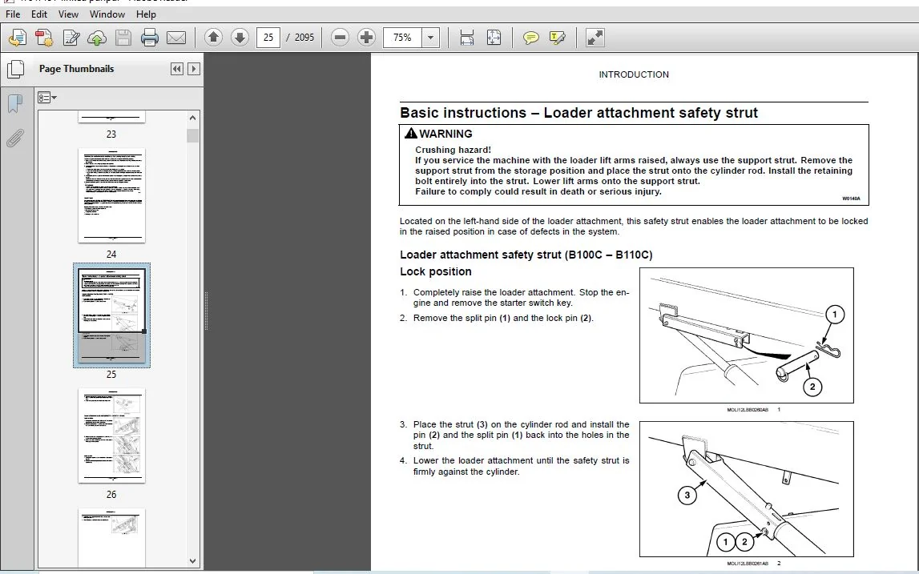This screenshot has height=574, width=919.
Task: Click the INTRODUCTION page header text
Action: [634, 74]
